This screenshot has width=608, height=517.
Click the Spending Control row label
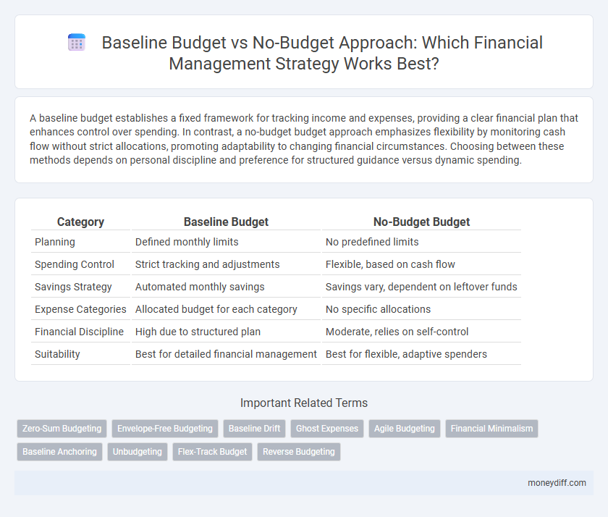[x=75, y=264]
